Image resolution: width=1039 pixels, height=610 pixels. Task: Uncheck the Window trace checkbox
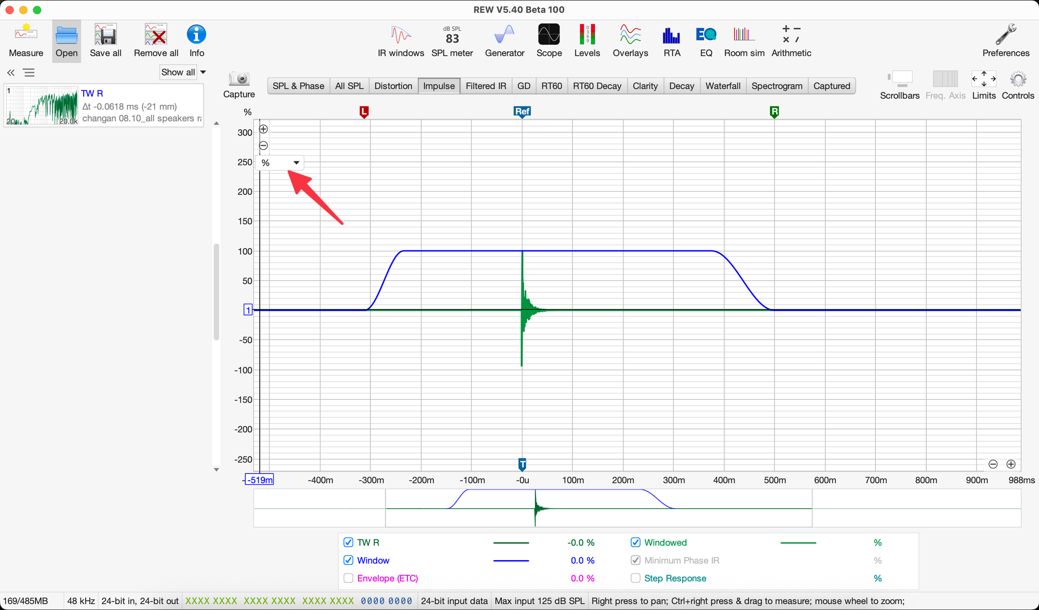click(349, 560)
